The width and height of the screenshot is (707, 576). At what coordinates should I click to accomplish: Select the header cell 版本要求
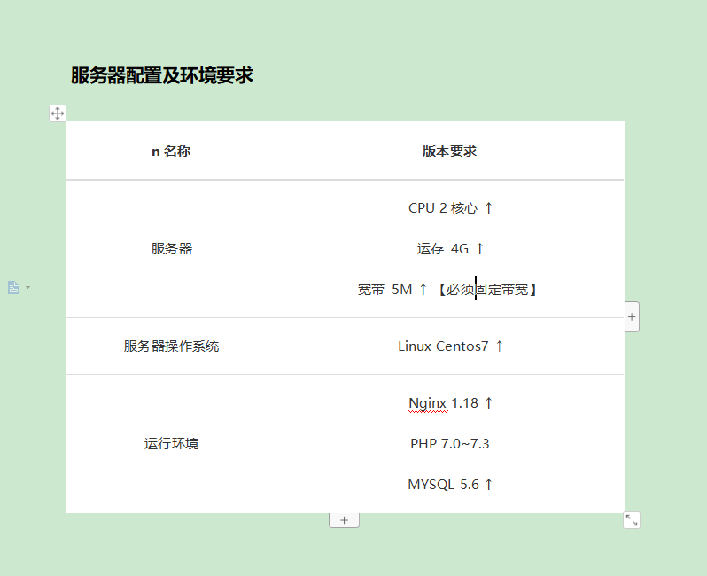[x=449, y=152]
